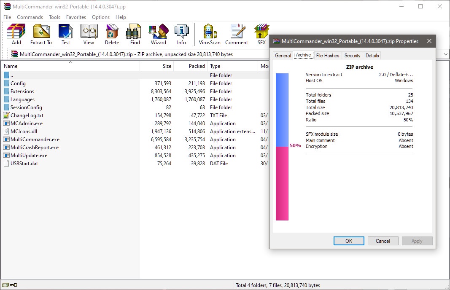Open the Commands menu

click(30, 17)
